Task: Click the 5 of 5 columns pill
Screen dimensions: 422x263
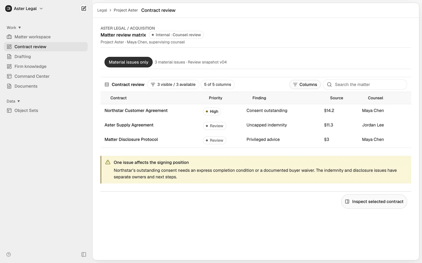Action: [218, 84]
